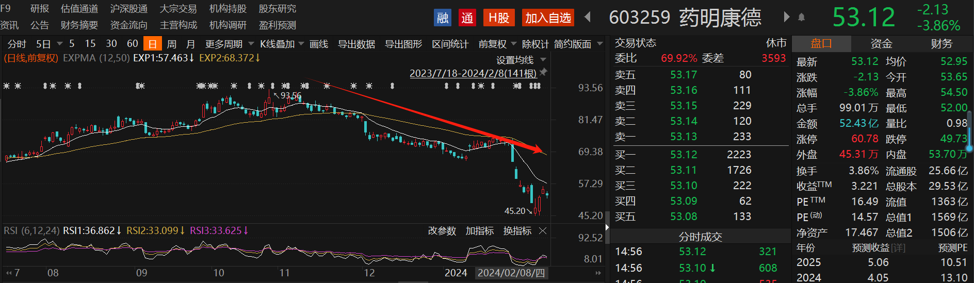
Task: Switch to the 财务 tab
Action: 941,44
